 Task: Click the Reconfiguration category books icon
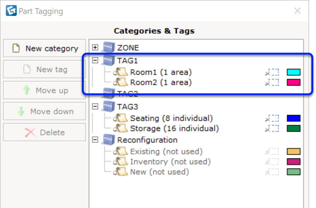(x=109, y=139)
